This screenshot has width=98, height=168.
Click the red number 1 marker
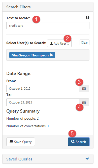pos(36,19)
